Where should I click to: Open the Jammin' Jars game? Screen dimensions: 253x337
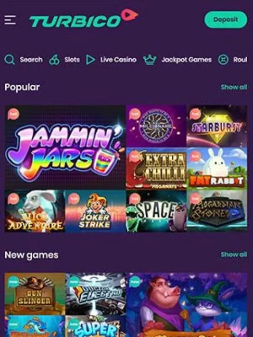[x=65, y=147]
